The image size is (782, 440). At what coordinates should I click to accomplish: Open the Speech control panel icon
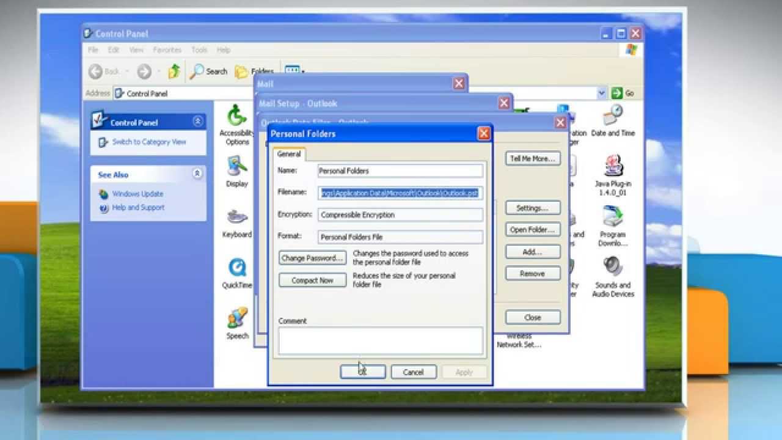point(237,318)
